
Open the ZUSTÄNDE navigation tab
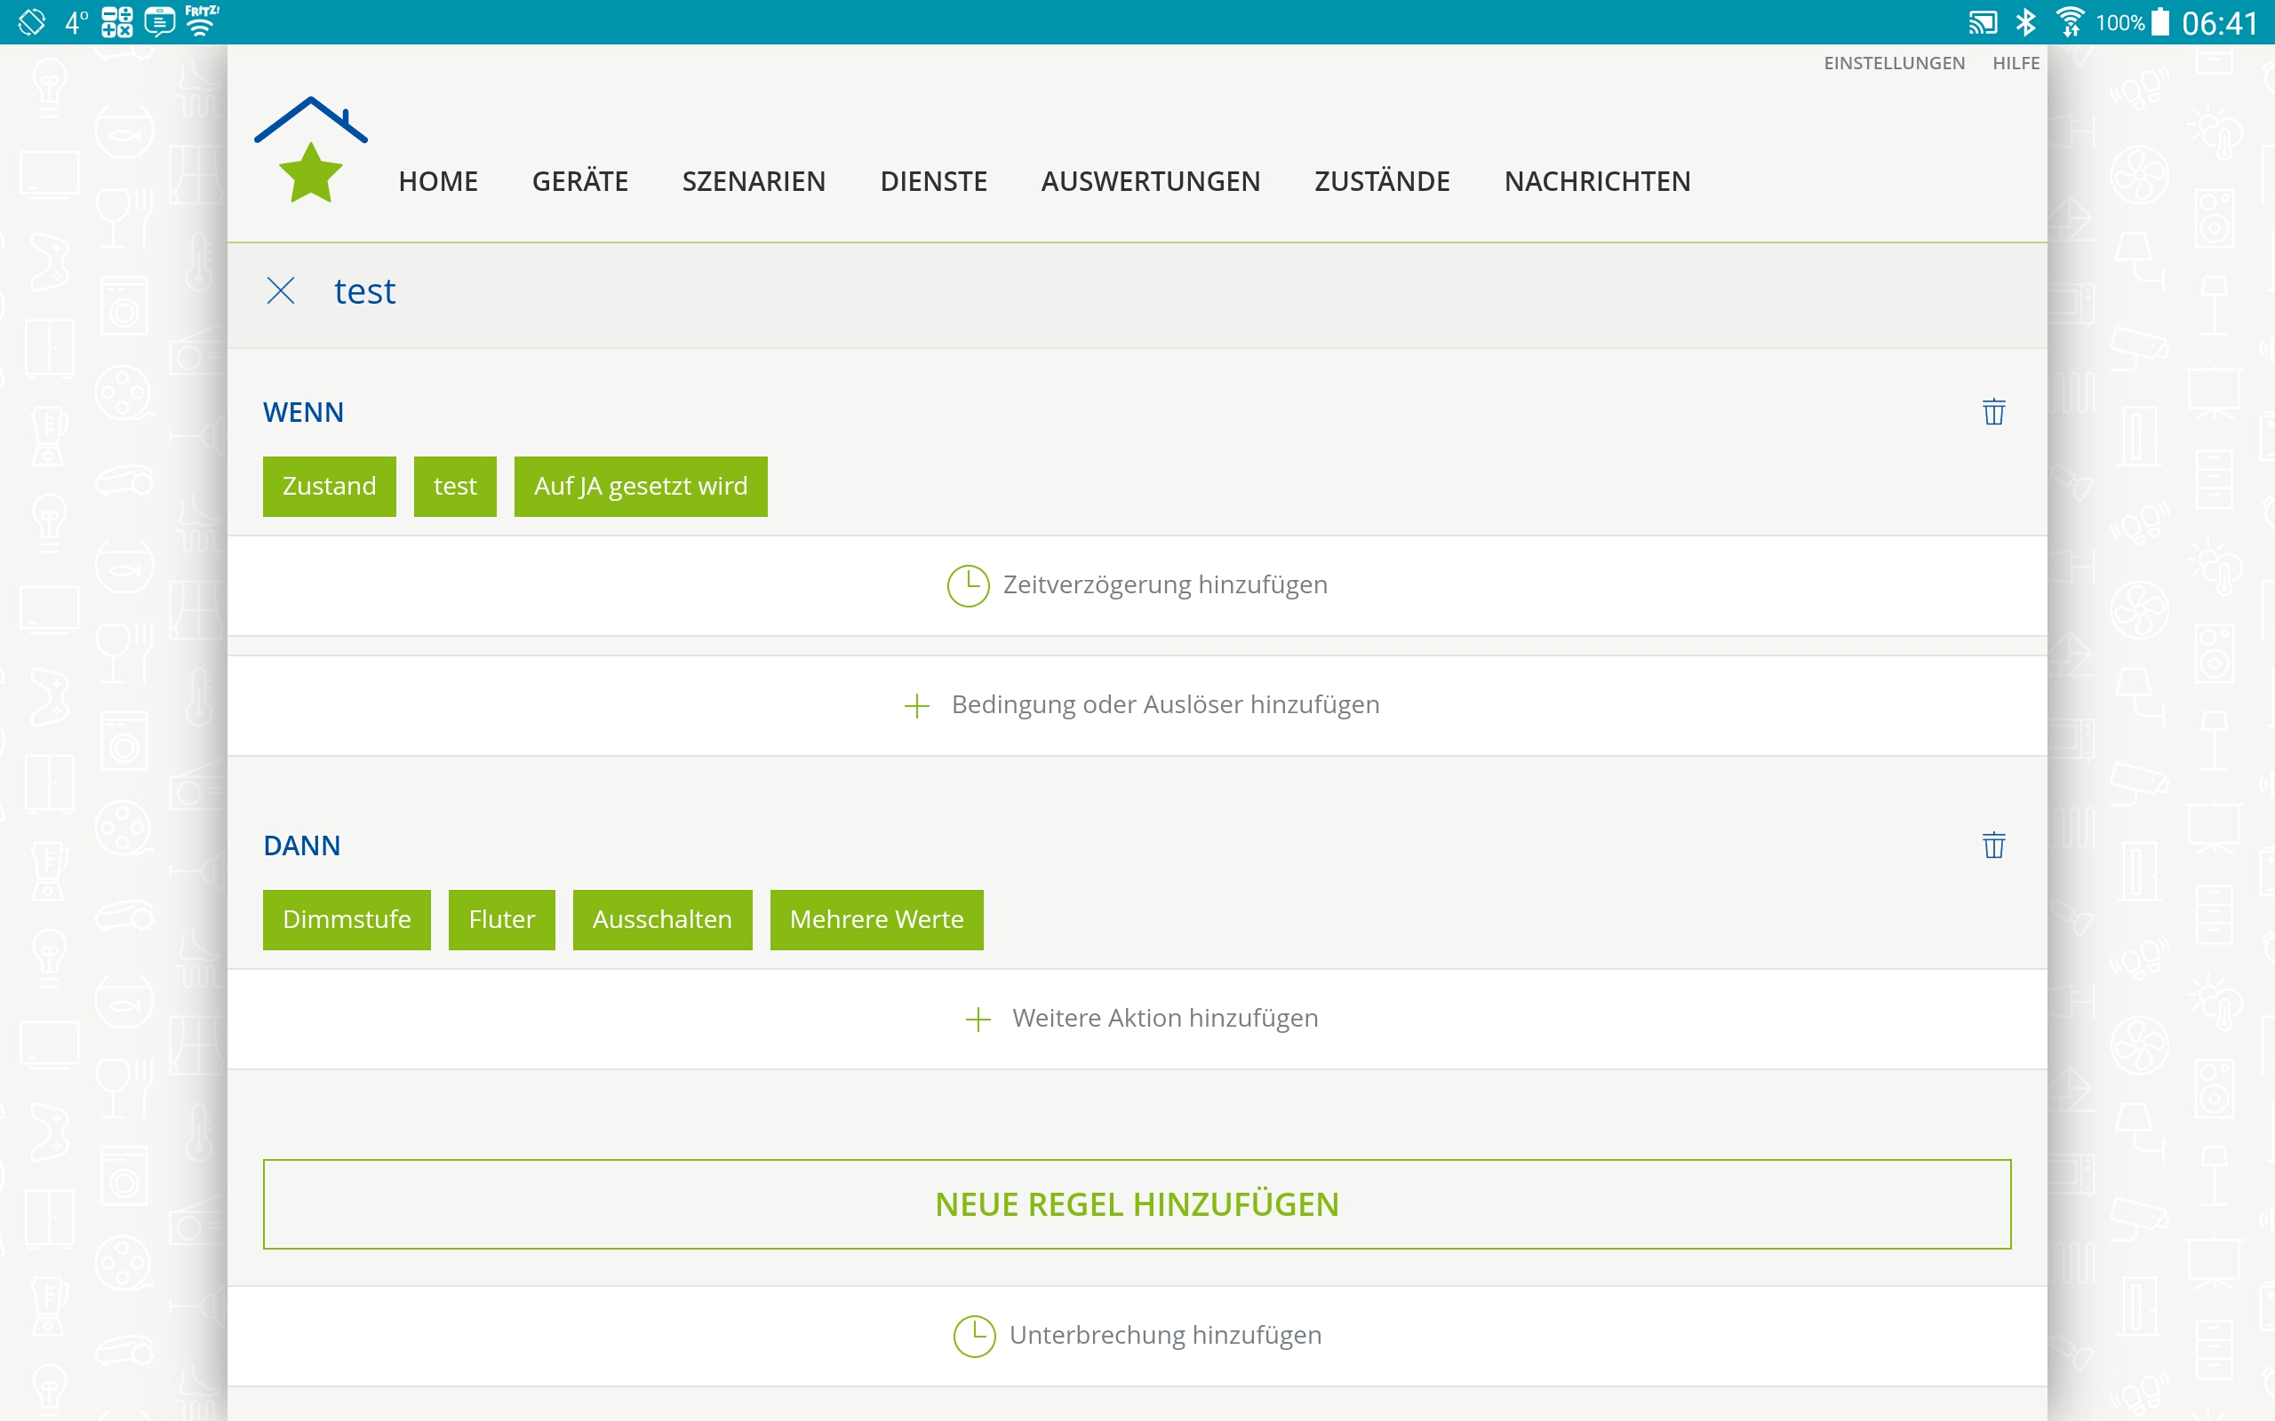pos(1381,181)
